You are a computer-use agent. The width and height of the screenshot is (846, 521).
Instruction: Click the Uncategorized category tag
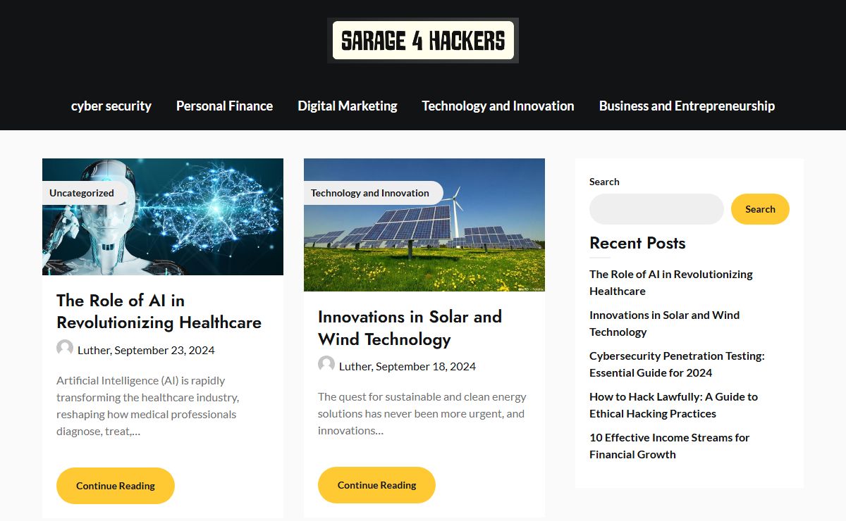pyautogui.click(x=82, y=193)
